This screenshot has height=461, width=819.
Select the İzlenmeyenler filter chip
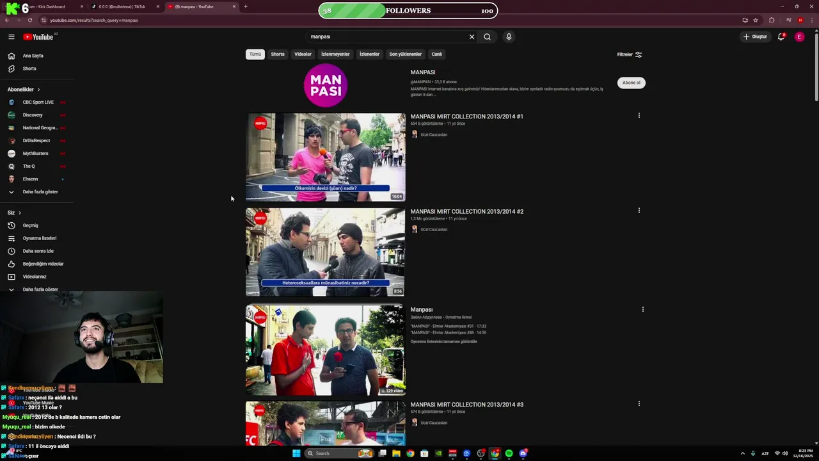[x=335, y=54]
